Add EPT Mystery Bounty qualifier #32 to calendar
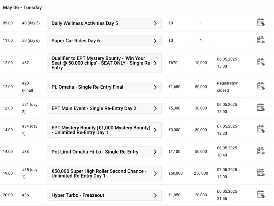 click(x=261, y=62)
